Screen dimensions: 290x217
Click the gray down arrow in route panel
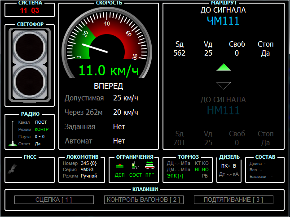224,85
